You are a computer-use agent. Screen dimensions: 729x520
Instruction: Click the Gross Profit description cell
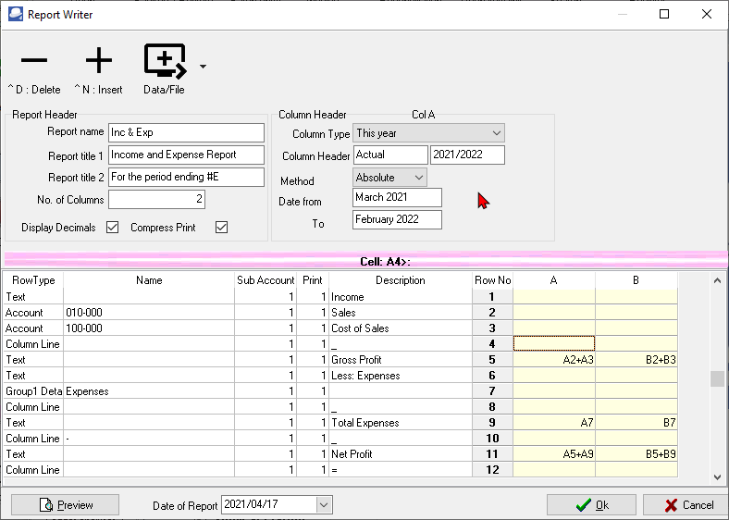(x=401, y=360)
